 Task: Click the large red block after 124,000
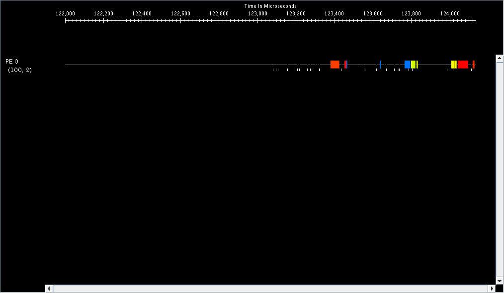coord(463,65)
